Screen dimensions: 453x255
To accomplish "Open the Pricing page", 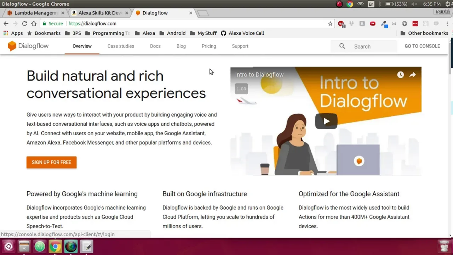I will [209, 46].
